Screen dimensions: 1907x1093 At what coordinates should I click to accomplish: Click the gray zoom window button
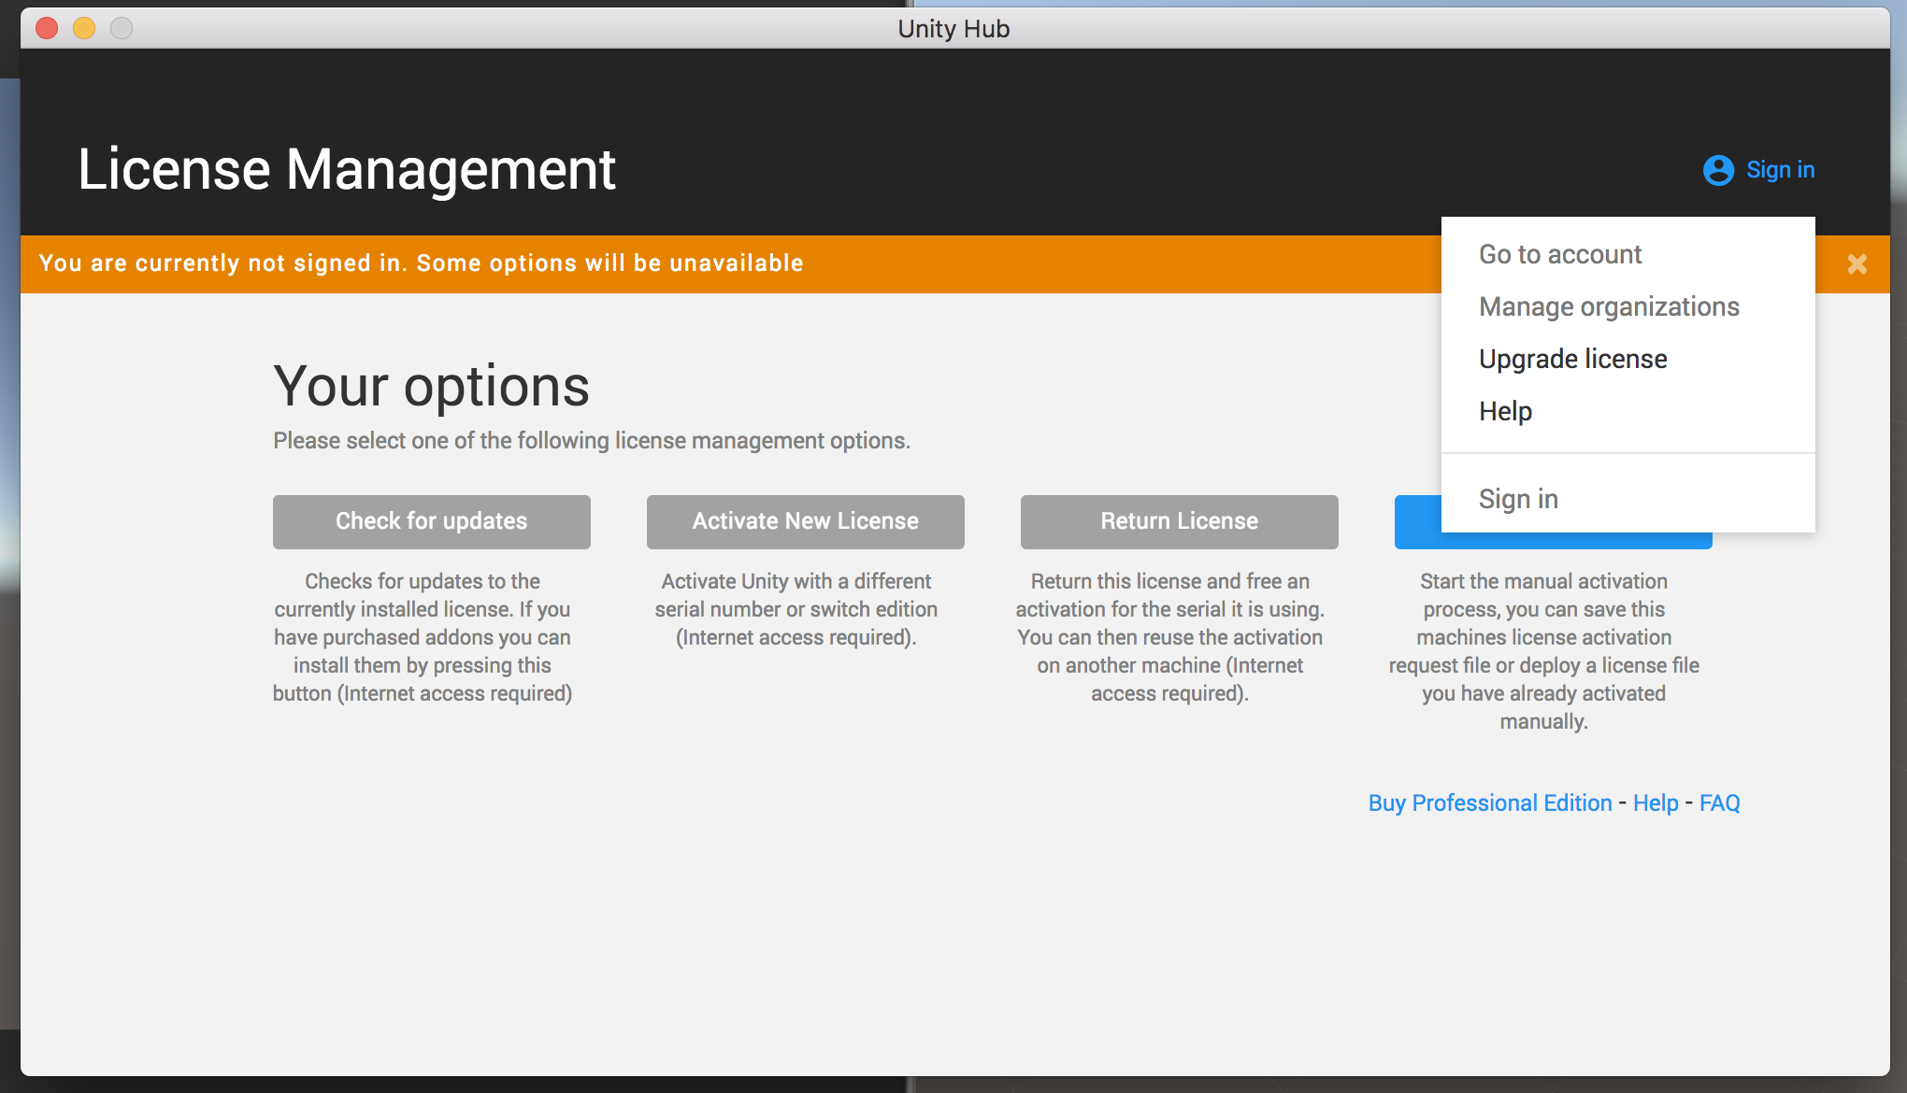[122, 28]
